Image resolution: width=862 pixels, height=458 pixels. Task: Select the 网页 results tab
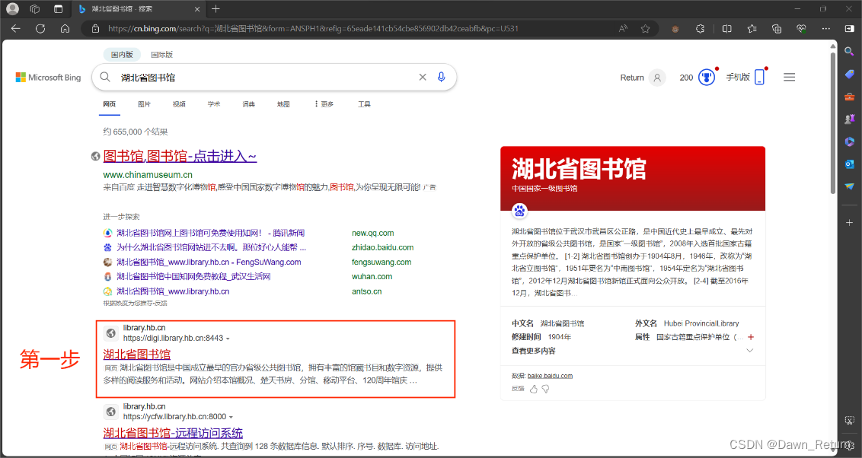pyautogui.click(x=110, y=103)
